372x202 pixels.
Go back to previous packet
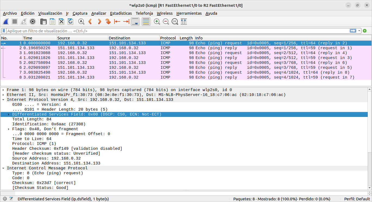click(x=90, y=21)
